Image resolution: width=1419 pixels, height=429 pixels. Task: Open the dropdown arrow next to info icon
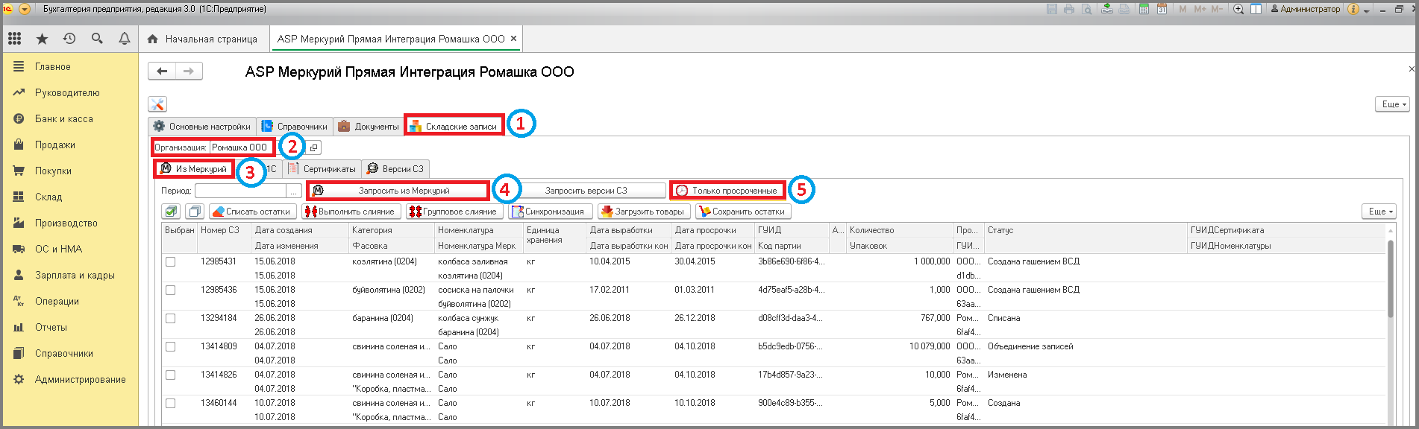(x=1366, y=10)
